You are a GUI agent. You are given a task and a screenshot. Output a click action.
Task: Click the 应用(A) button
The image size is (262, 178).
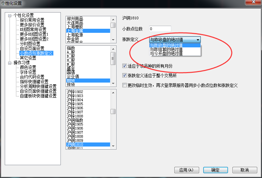[186, 170]
